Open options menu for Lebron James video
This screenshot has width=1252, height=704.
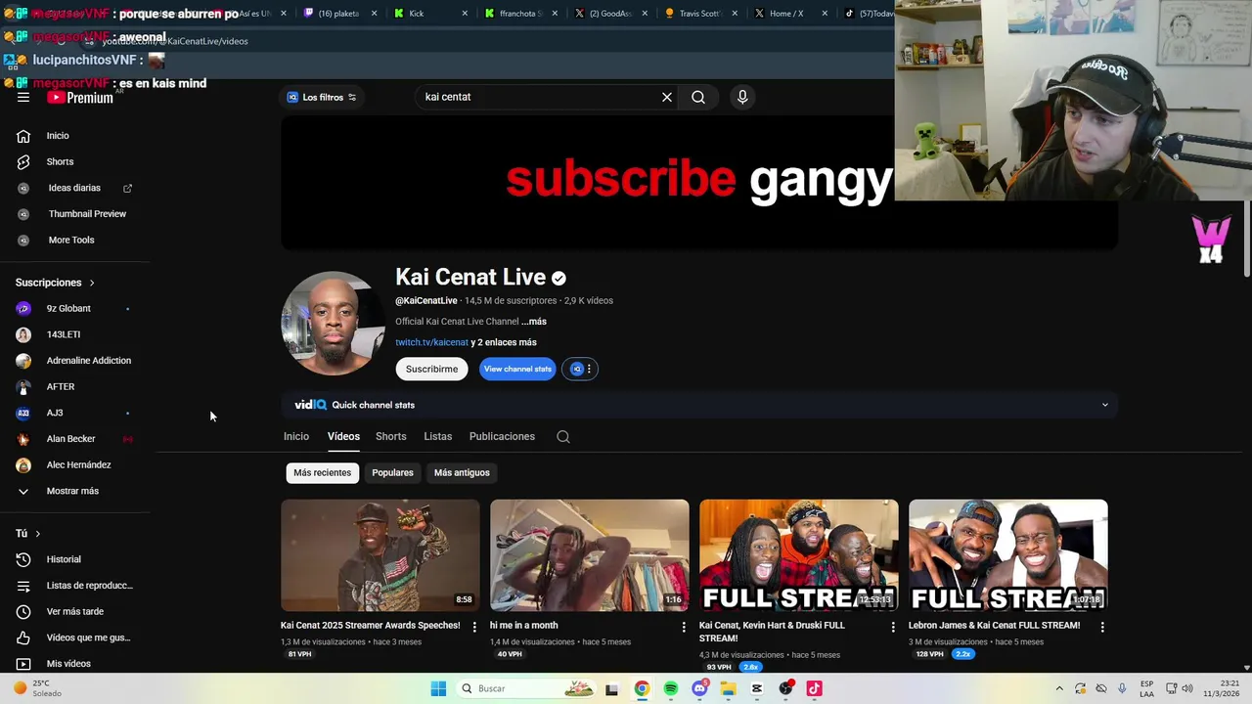click(1102, 627)
